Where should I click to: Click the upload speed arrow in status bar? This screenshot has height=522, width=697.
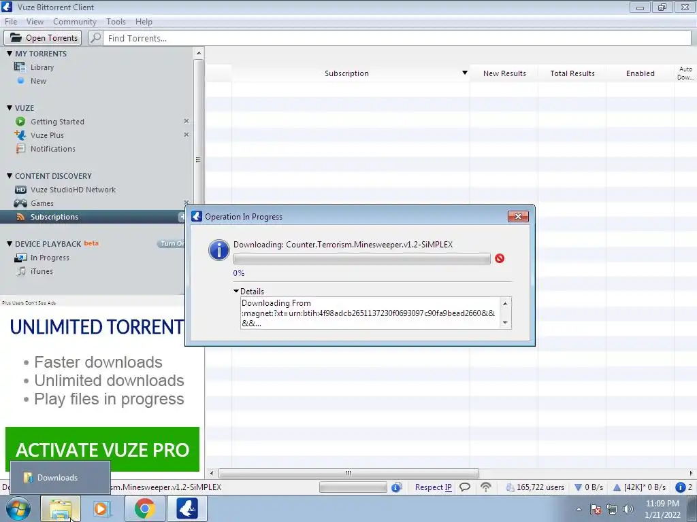(x=617, y=487)
